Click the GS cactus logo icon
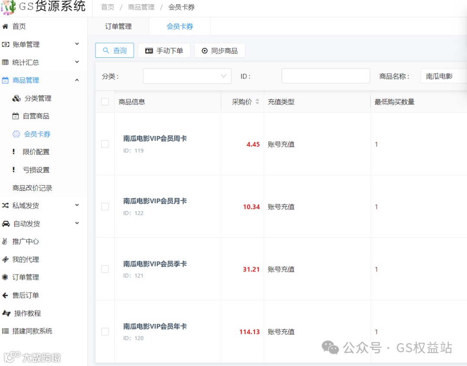The width and height of the screenshot is (467, 366). tap(8, 7)
